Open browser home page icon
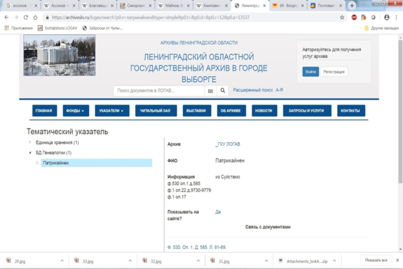 pos(35,17)
